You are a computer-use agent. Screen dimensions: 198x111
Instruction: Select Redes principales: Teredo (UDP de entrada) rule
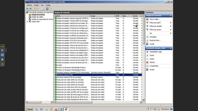[98, 21]
